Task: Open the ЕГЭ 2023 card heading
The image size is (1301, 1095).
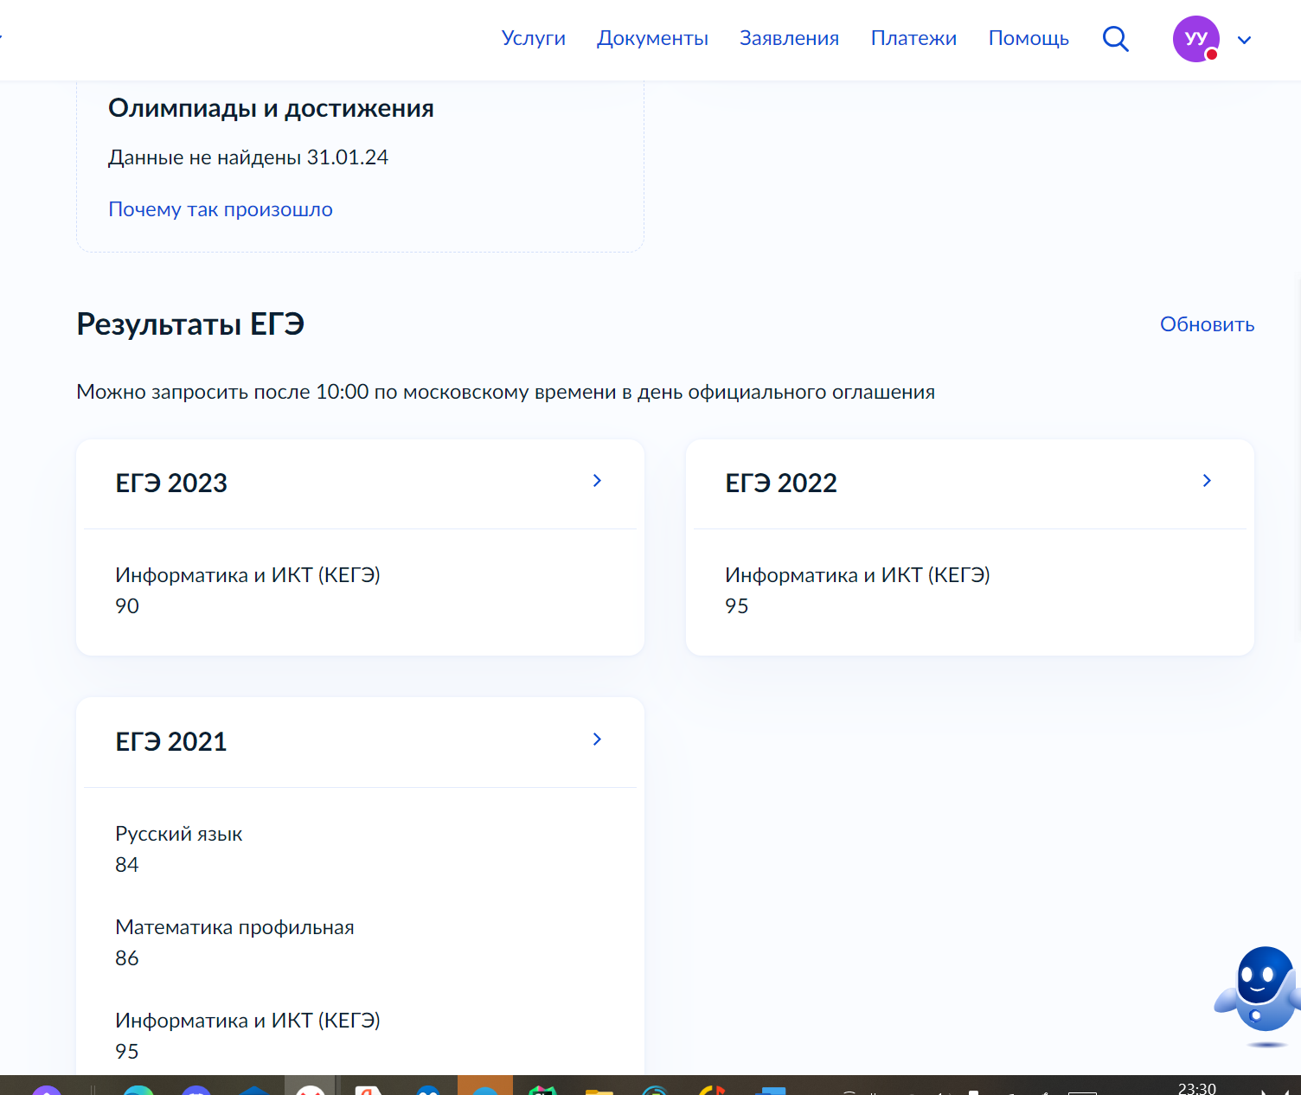Action: (171, 483)
